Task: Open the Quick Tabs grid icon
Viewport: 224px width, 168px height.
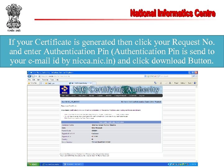Action: pyautogui.click(x=41, y=83)
